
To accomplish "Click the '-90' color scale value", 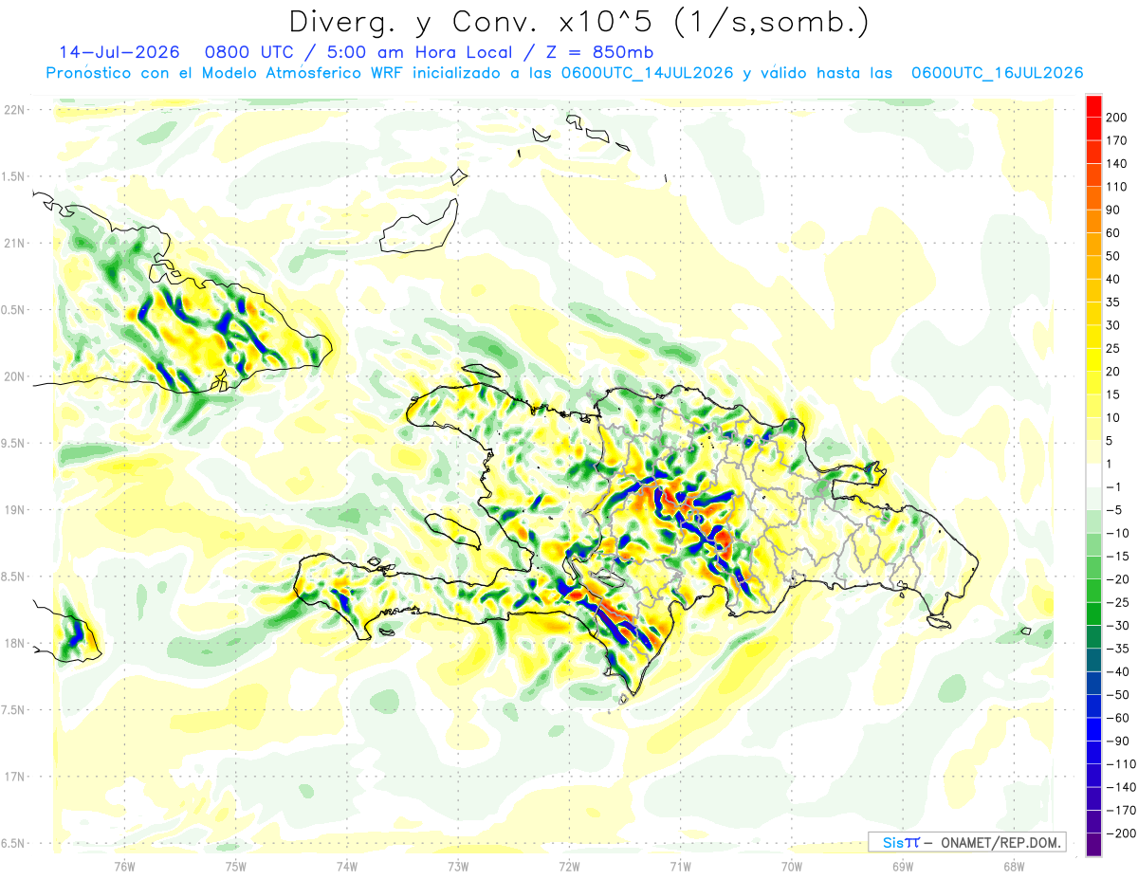I will point(1117,742).
